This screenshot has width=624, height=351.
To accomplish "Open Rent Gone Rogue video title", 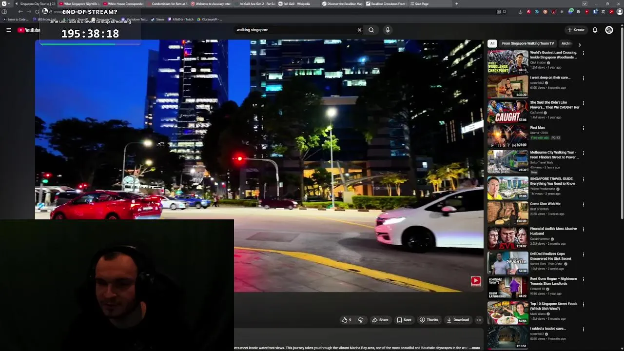I will (553, 281).
